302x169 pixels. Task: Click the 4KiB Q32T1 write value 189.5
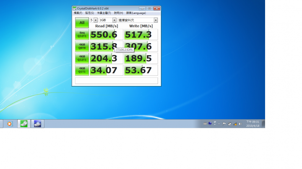(x=141, y=59)
